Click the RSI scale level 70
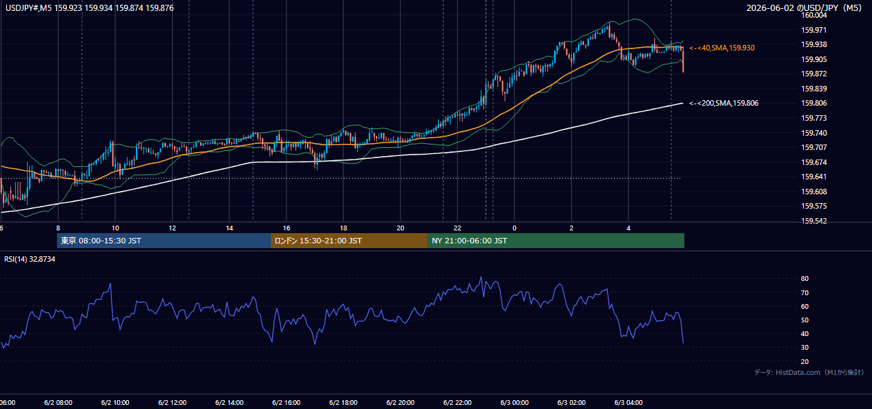Viewport: 872px width, 409px height. pyautogui.click(x=804, y=292)
